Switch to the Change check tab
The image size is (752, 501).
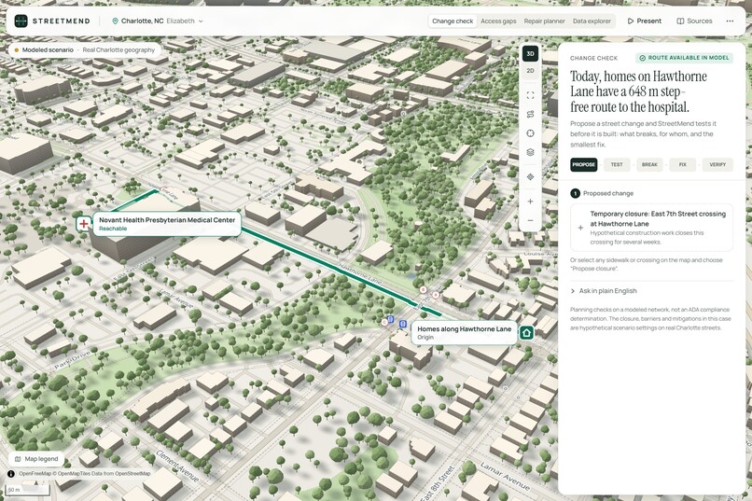tap(453, 21)
